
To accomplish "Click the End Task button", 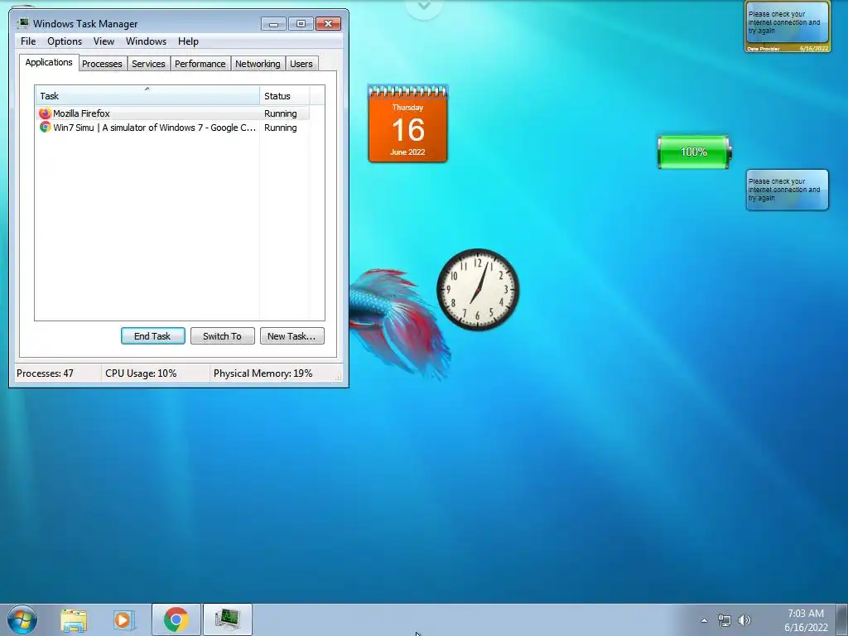I will point(152,336).
